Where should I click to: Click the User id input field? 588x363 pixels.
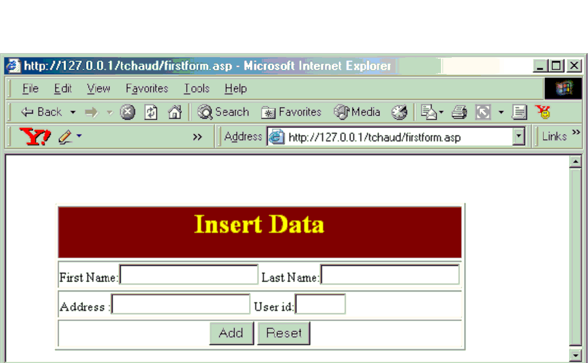click(320, 304)
